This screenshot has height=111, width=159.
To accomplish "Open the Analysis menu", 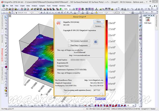I will pos(34,5).
